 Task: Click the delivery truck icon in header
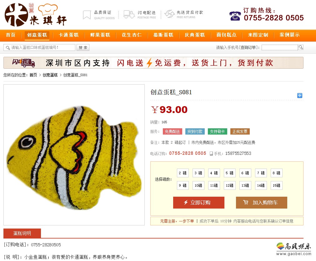tap(129, 14)
